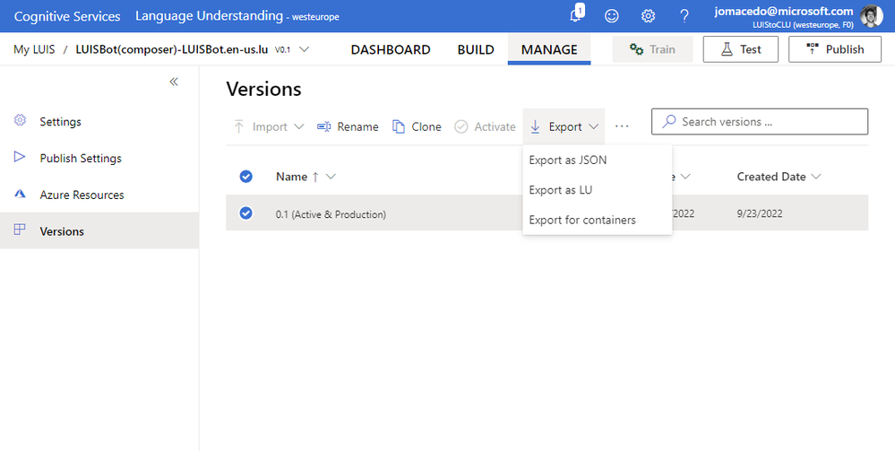Open the settings gear in header
Viewport: 895px width, 451px height.
(648, 16)
